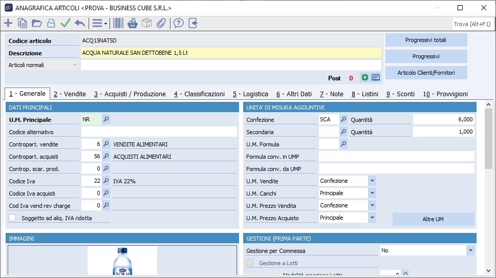
Task: Click the paperclip attachments icon
Action: (x=161, y=23)
